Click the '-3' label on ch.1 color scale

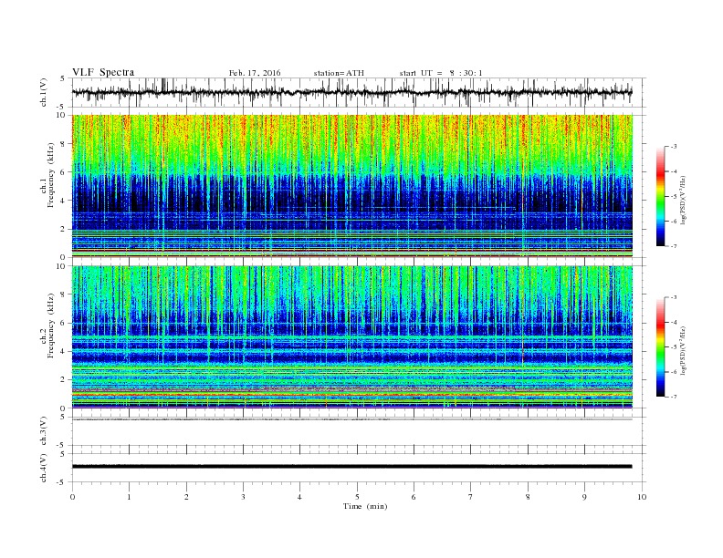tap(674, 147)
